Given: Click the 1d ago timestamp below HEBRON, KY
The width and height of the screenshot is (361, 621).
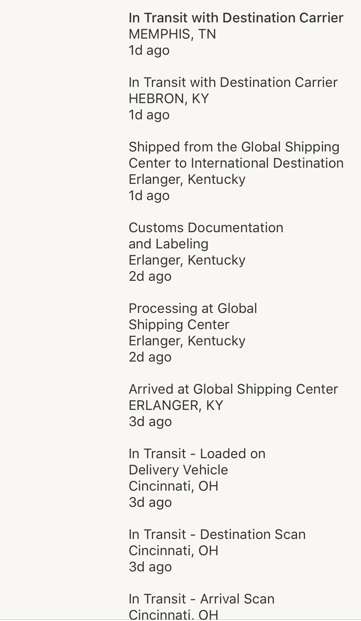Looking at the screenshot, I should click(149, 115).
